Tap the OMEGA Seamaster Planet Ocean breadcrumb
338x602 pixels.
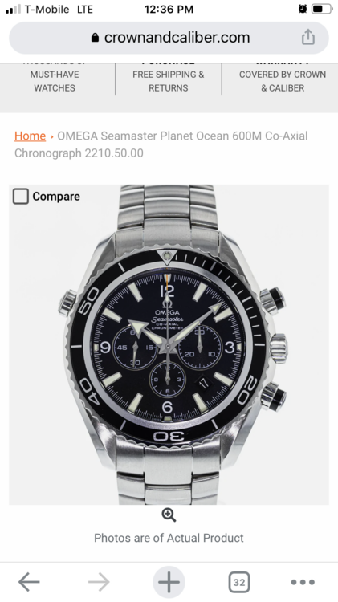tap(161, 144)
